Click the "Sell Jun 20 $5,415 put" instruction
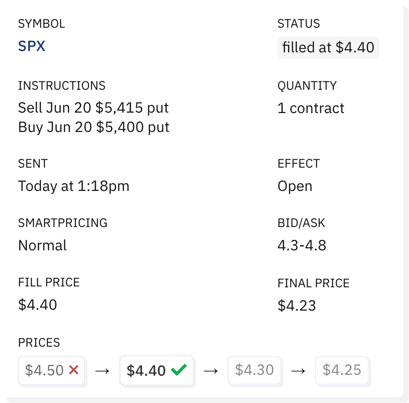 [x=93, y=108]
